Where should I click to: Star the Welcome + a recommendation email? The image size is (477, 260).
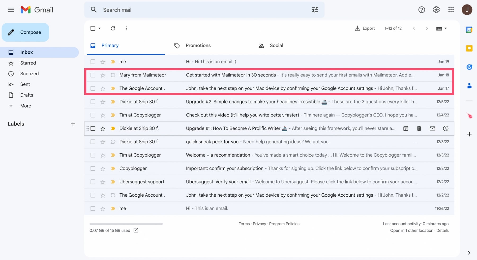tap(103, 155)
